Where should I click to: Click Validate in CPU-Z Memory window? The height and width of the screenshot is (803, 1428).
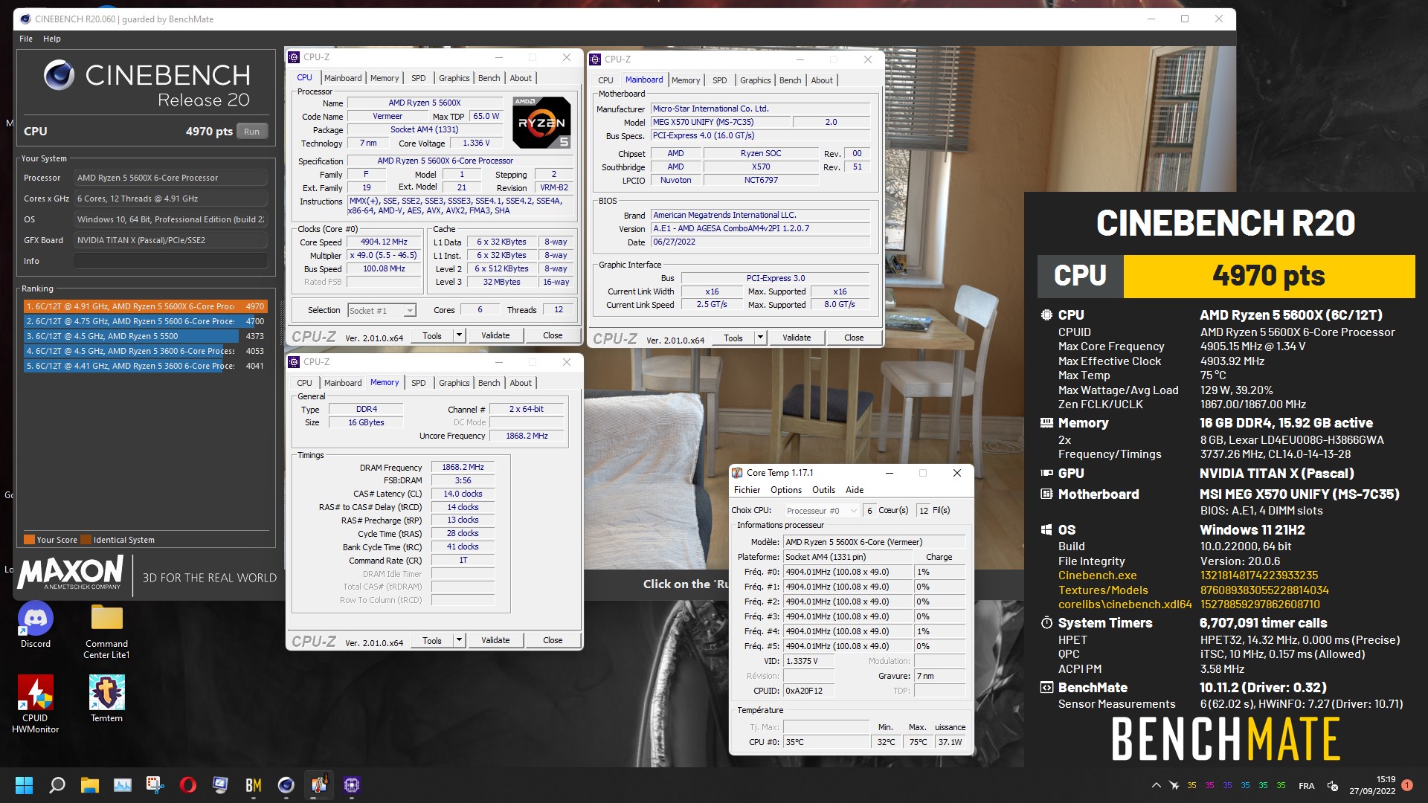point(495,640)
